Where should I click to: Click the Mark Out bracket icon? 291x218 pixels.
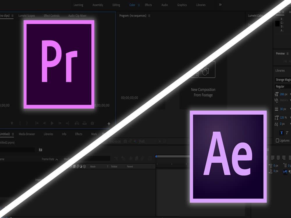click(x=27, y=123)
